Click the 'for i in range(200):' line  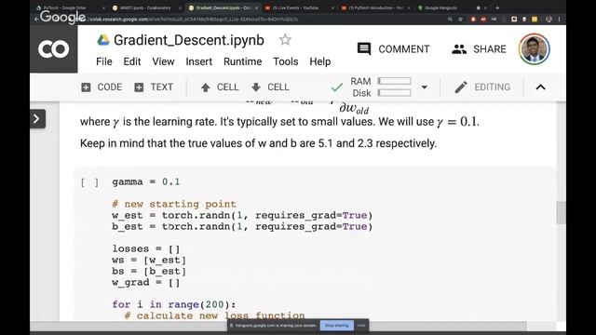point(174,305)
